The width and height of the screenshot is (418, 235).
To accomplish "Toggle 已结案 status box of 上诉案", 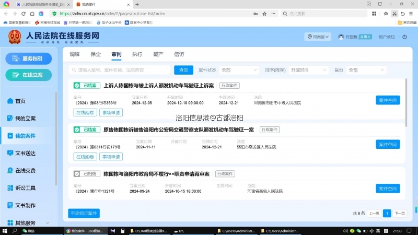I will [x=87, y=86].
